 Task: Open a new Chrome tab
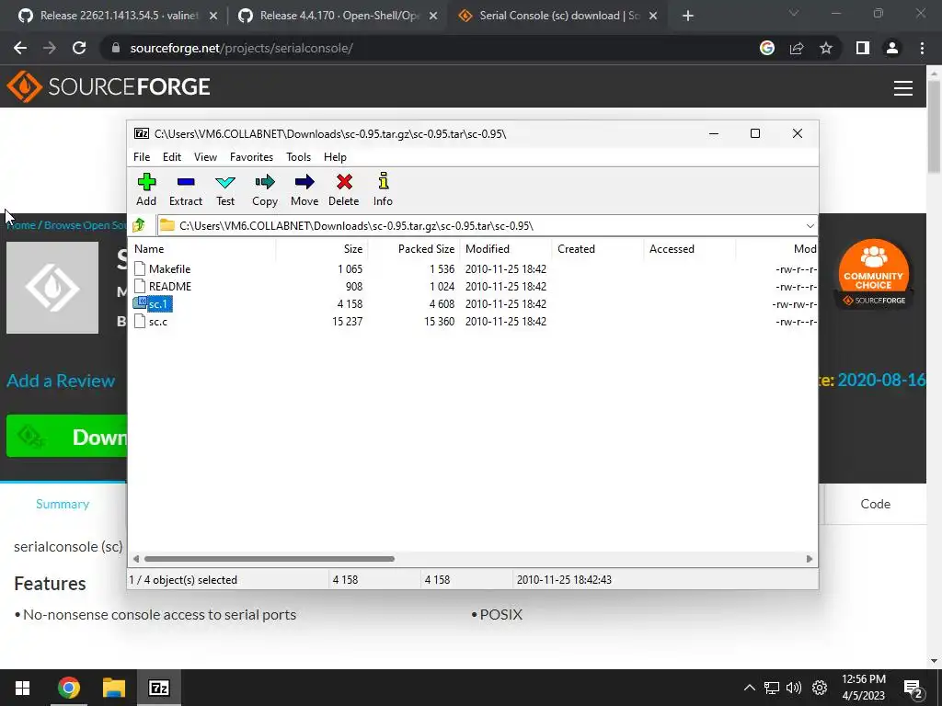(688, 16)
